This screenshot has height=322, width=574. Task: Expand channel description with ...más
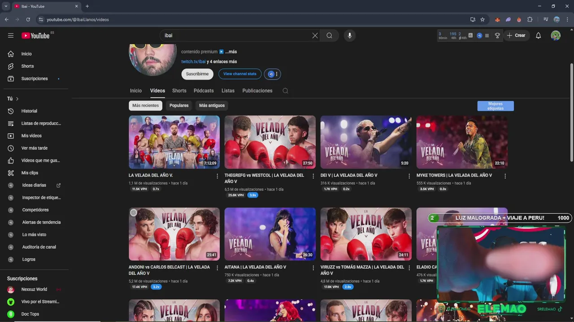[x=231, y=52]
